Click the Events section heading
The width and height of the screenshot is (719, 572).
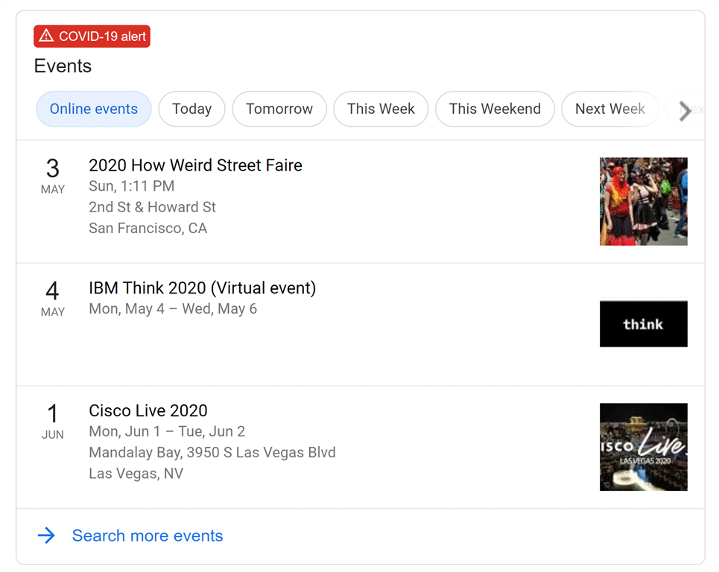[63, 66]
